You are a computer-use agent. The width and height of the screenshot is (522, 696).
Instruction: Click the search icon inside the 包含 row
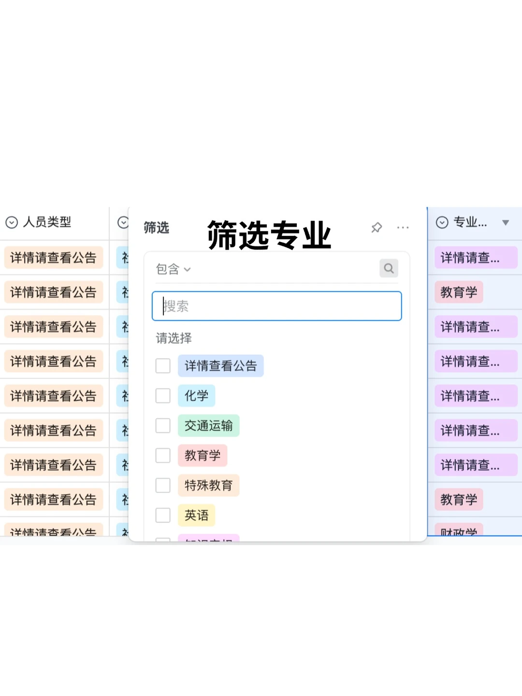click(389, 268)
